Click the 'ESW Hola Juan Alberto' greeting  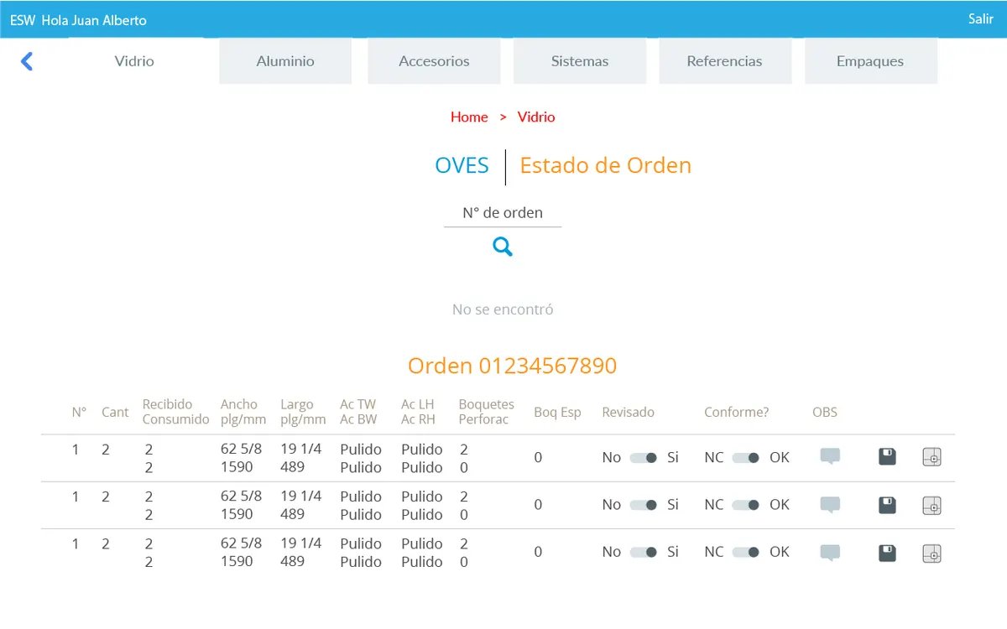click(78, 20)
